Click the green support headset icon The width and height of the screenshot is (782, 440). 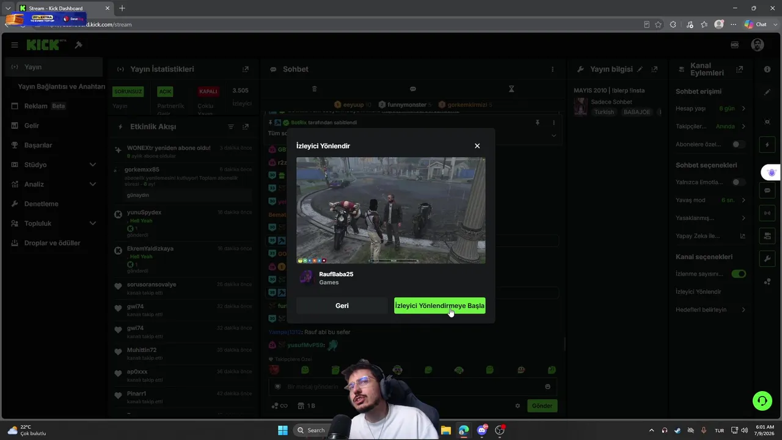(x=762, y=401)
